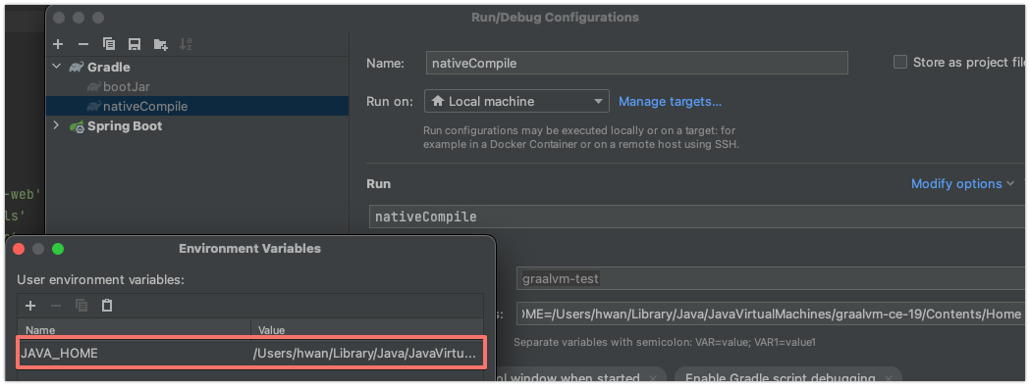Edit the Run tasks field nativeCompile
The width and height of the screenshot is (1030, 386).
pos(698,217)
